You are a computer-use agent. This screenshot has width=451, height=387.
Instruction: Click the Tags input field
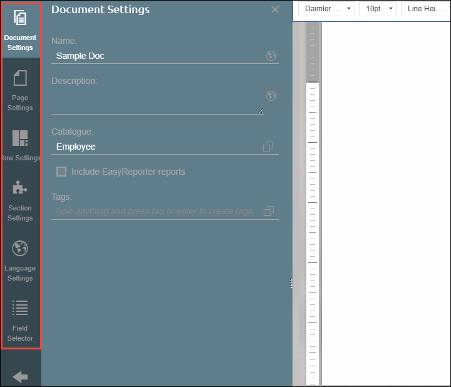coord(153,212)
